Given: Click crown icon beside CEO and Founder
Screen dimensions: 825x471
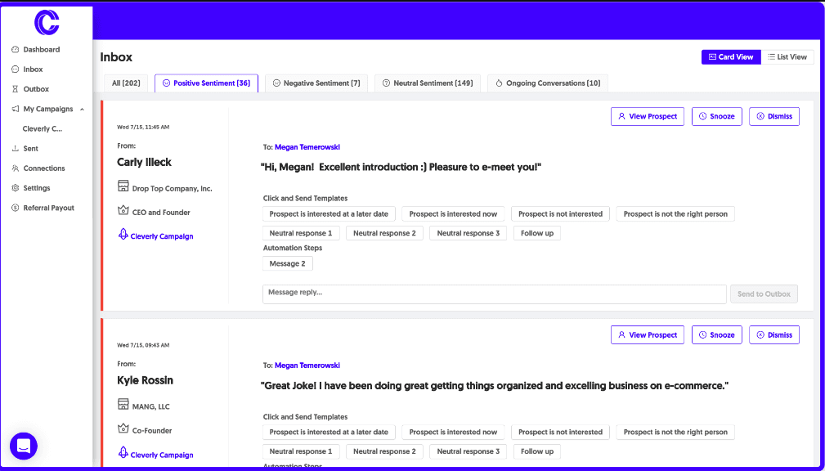Looking at the screenshot, I should (123, 210).
